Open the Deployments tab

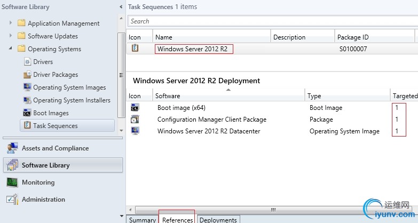pos(218,220)
